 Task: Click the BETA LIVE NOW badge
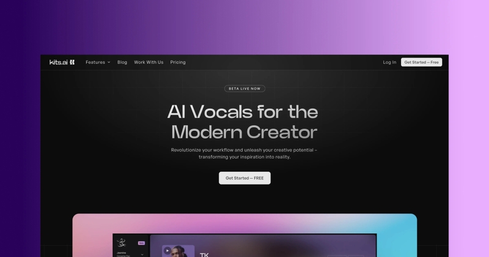coord(244,89)
